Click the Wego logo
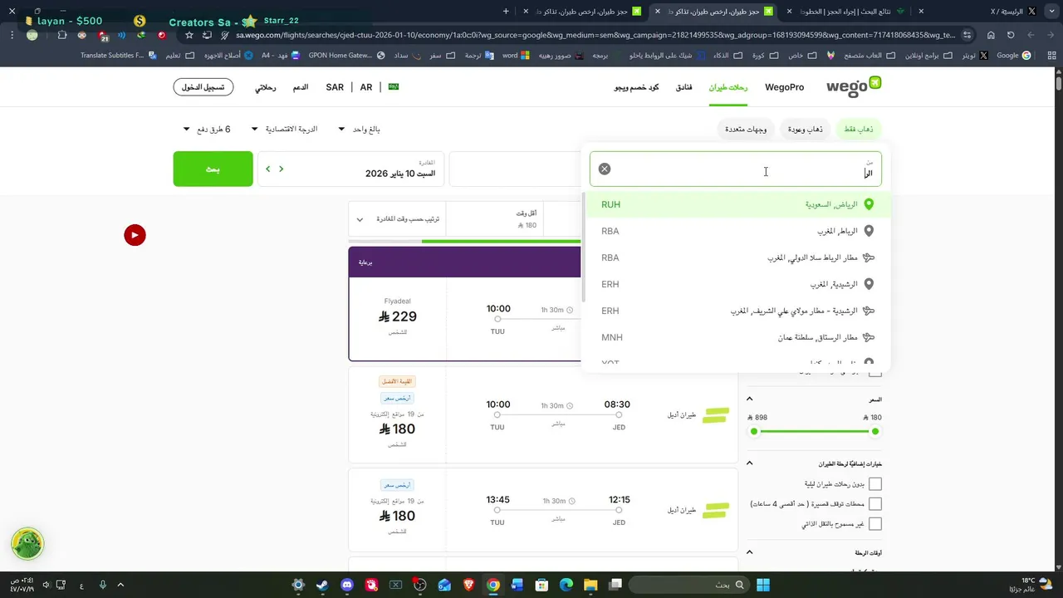 click(x=854, y=87)
